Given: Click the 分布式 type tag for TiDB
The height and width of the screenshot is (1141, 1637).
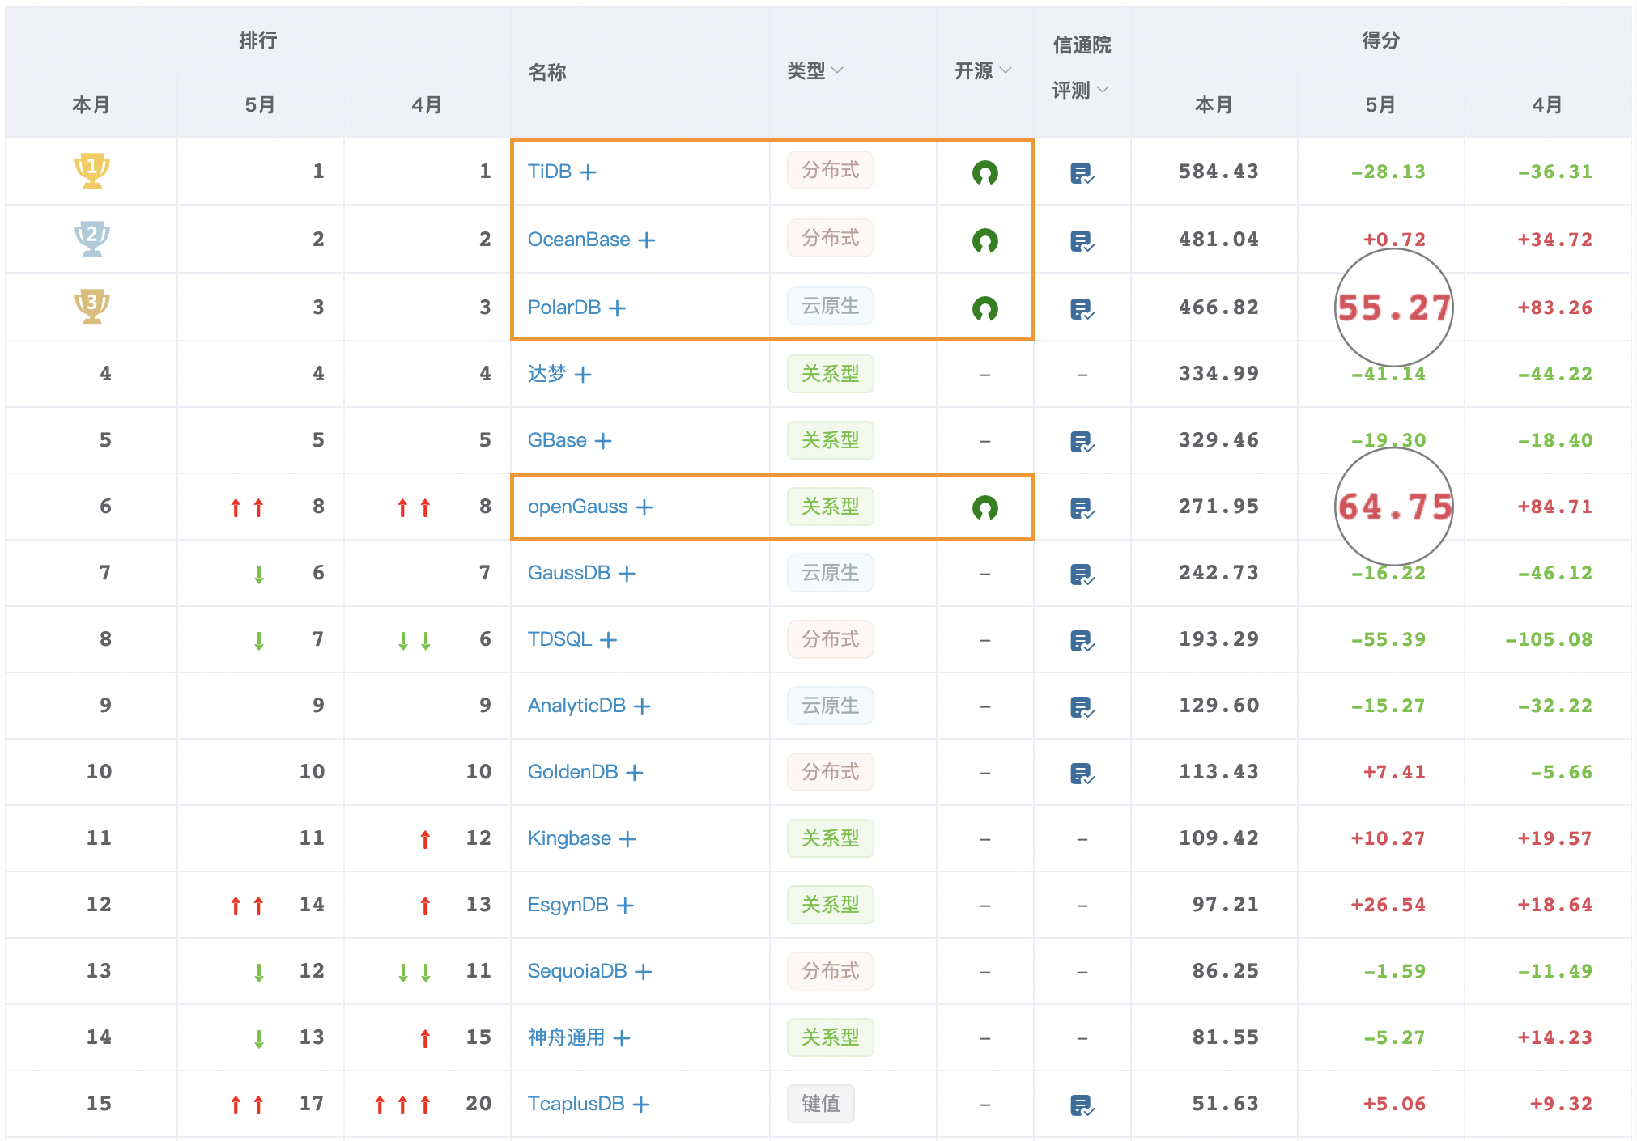Looking at the screenshot, I should point(830,170).
